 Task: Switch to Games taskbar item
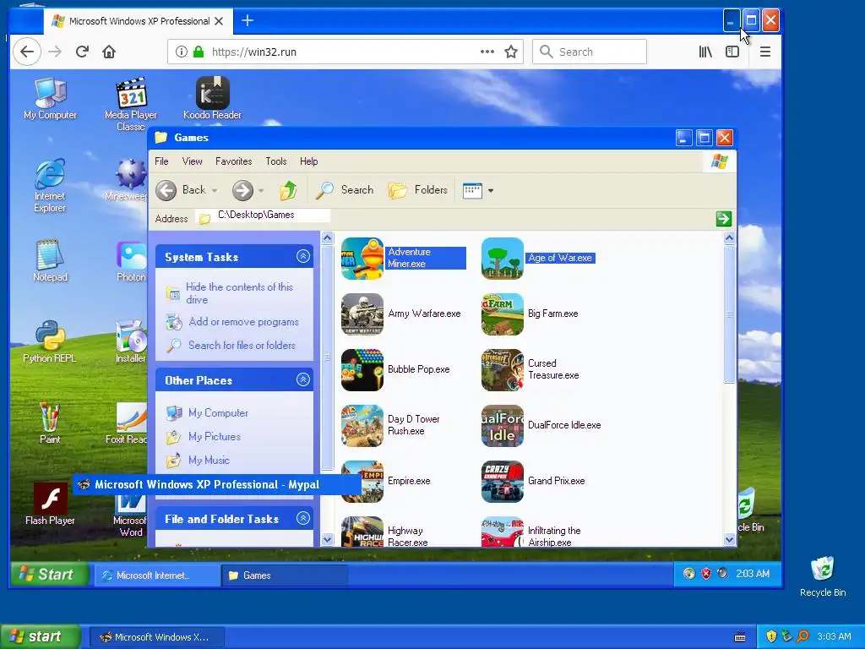tap(284, 575)
